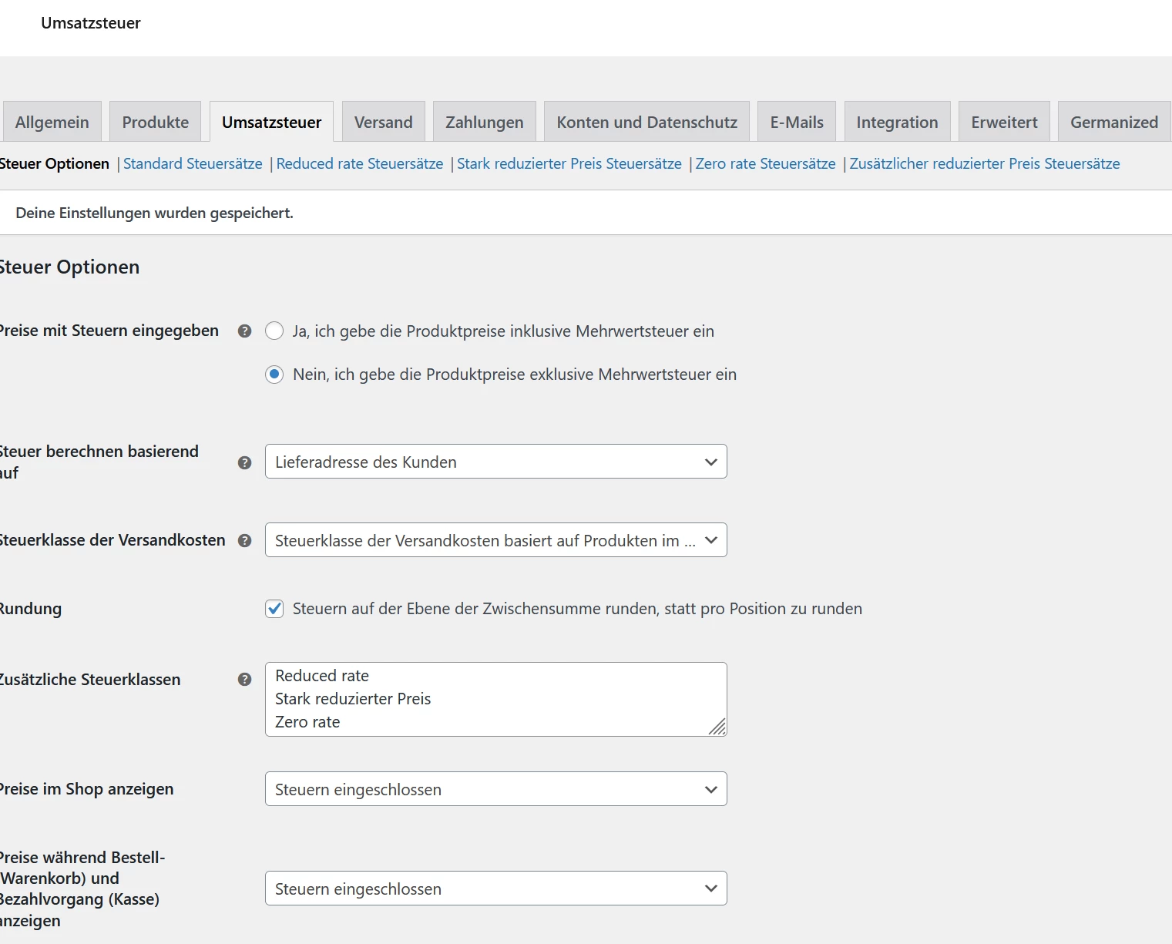Open 'Preise im Shop anzeigen' dropdown
This screenshot has height=944, width=1172.
(496, 789)
